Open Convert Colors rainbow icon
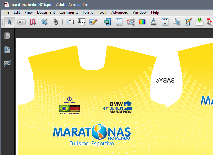Image resolution: width=213 pixels, height=155 pixels. pos(142,22)
